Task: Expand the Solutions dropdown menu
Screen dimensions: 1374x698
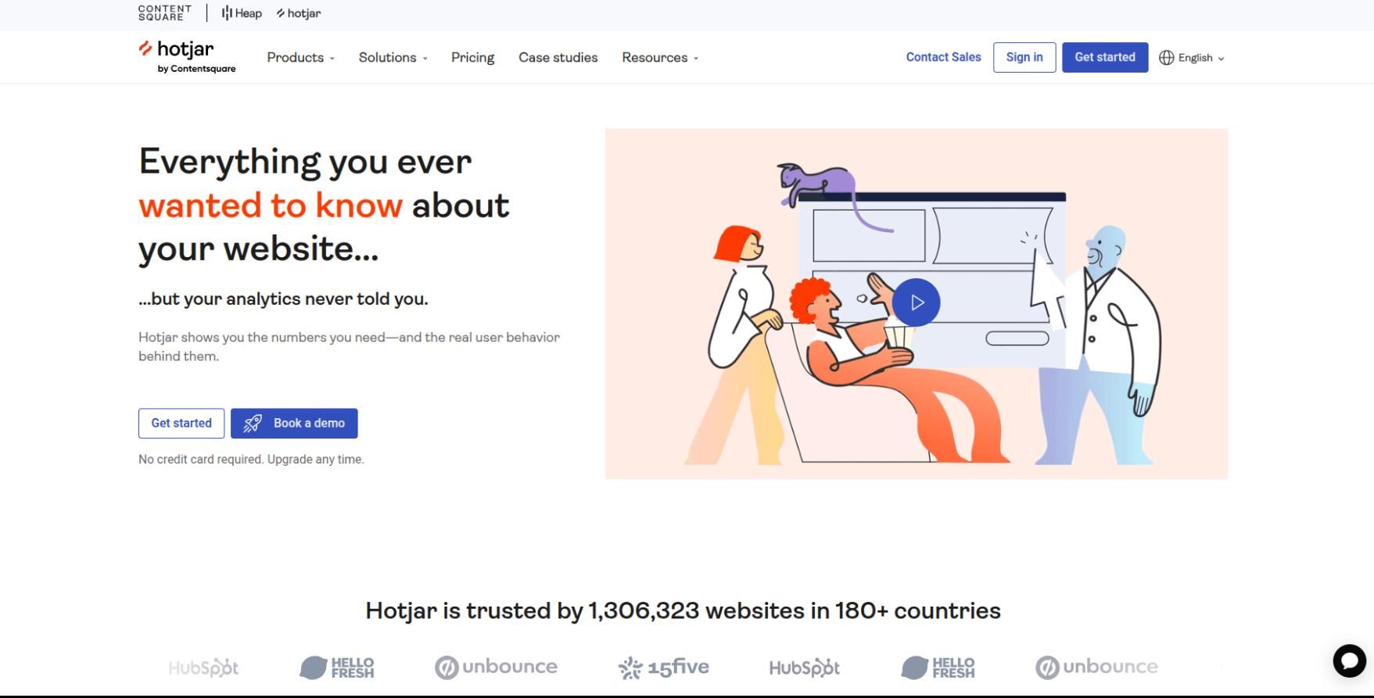Action: (x=393, y=58)
